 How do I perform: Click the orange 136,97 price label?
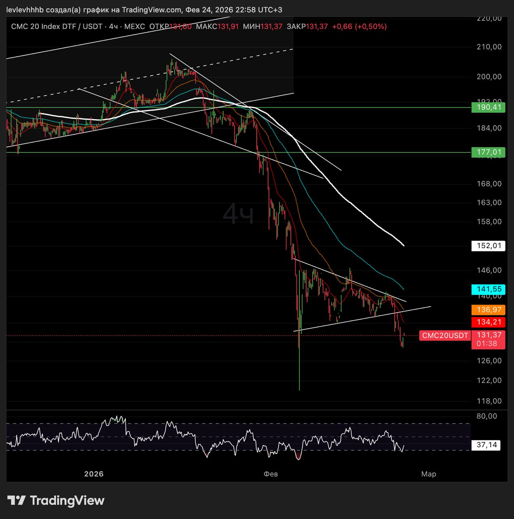point(488,310)
